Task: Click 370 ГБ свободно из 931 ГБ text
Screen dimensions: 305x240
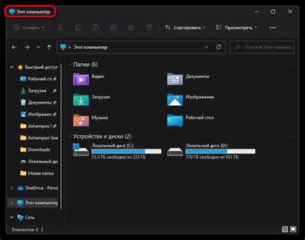Action: coord(212,157)
